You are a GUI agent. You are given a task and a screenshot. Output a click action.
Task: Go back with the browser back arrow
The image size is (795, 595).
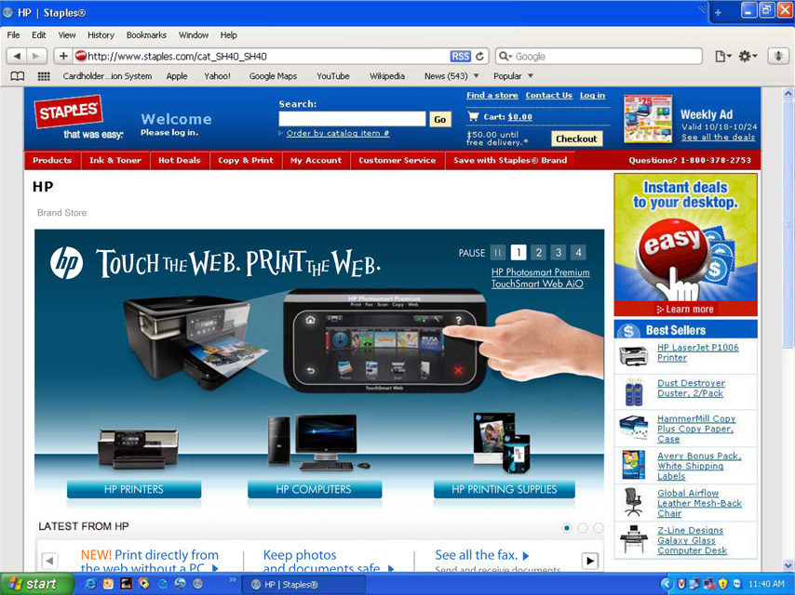17,56
